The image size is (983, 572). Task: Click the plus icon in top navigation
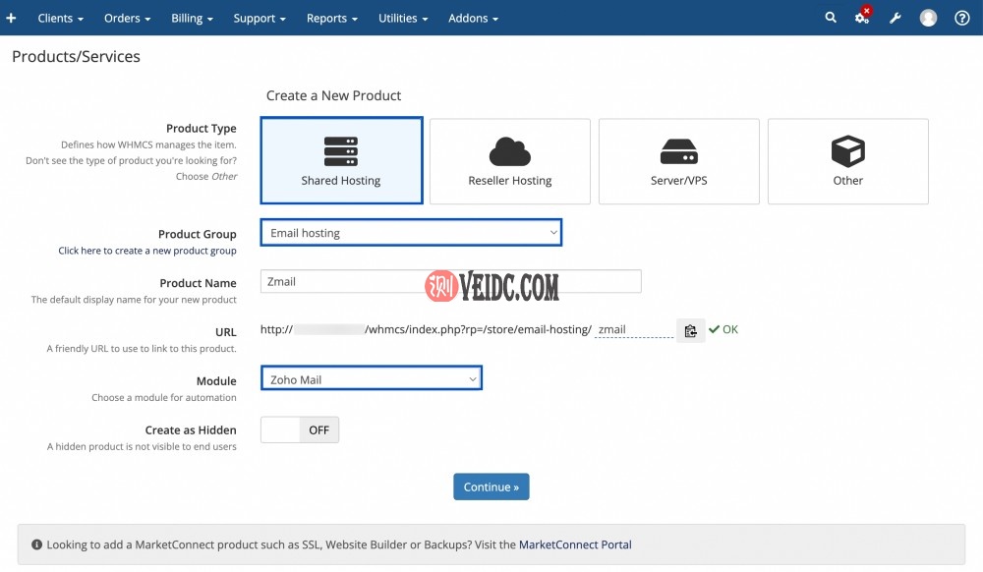pos(12,18)
